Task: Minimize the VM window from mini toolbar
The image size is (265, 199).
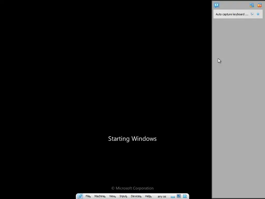Action: click(x=173, y=196)
